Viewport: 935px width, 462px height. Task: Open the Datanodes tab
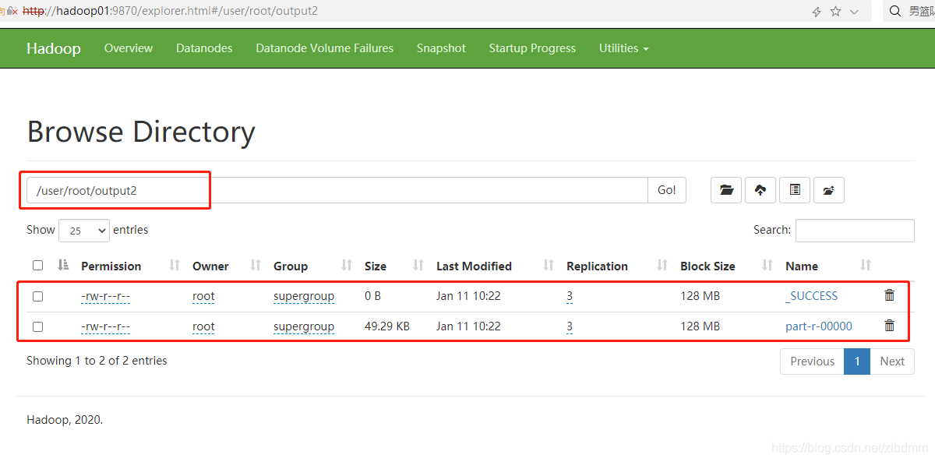point(204,48)
